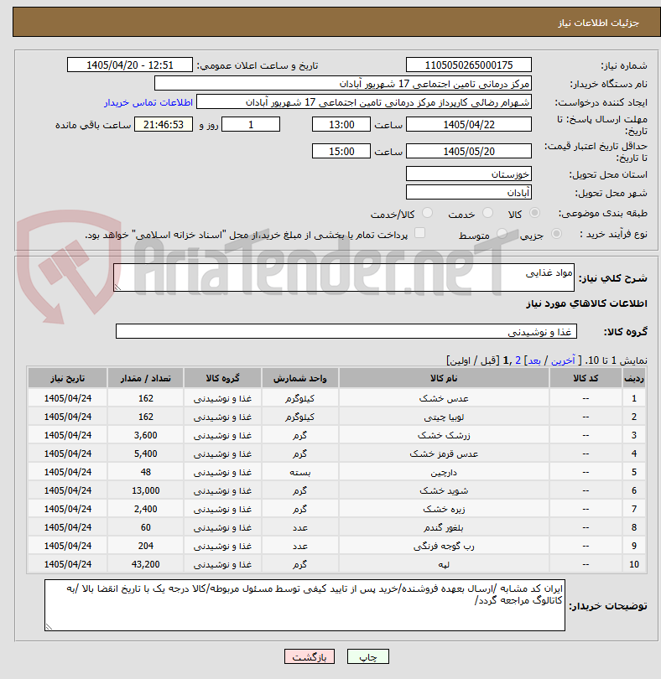Select the کالا/خدمت radio button
This screenshot has width=661, height=679.
[427, 213]
